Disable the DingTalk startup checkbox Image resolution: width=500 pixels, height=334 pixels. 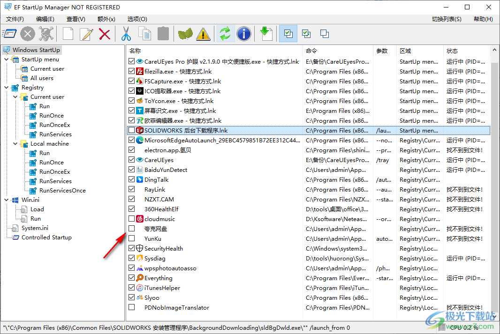click(x=131, y=179)
